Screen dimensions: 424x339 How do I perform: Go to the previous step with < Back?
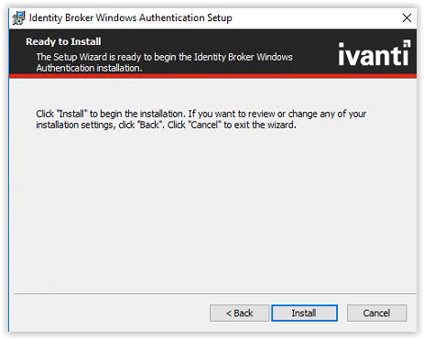(239, 313)
